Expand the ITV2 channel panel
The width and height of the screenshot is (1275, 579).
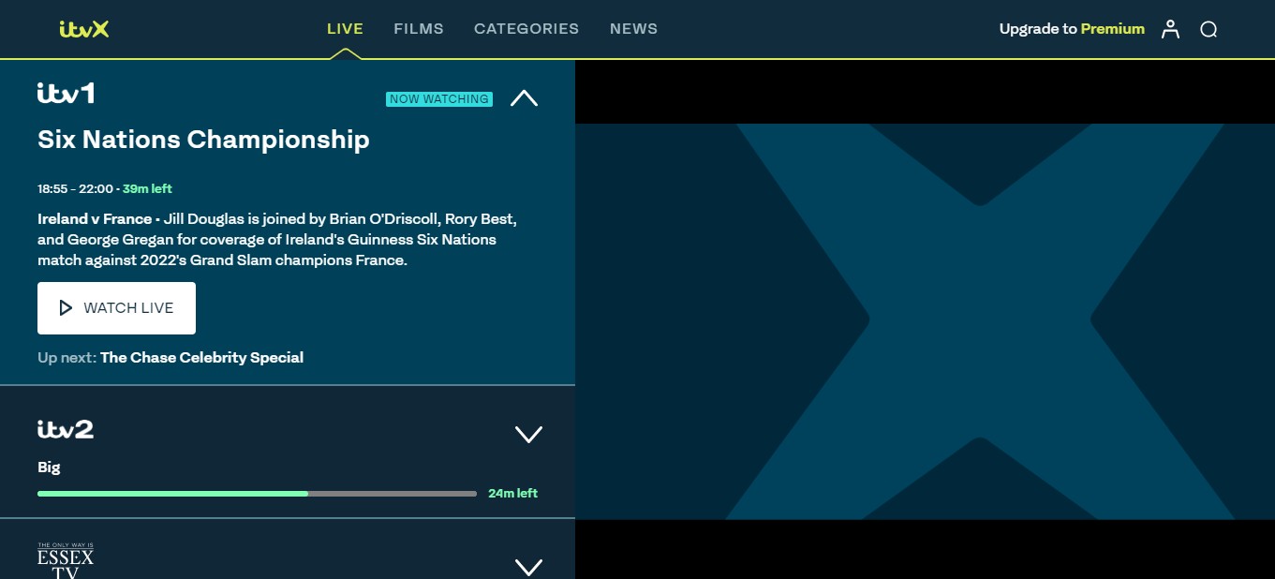(x=529, y=434)
